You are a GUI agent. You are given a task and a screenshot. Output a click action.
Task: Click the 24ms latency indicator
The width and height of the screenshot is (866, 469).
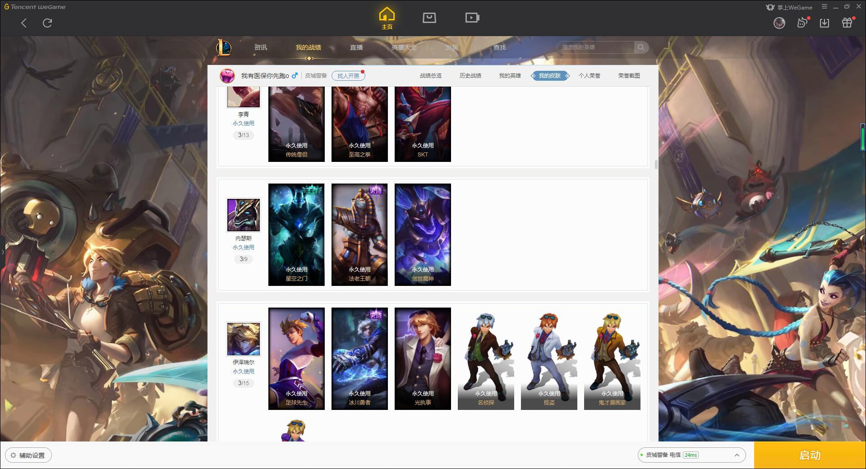point(691,455)
